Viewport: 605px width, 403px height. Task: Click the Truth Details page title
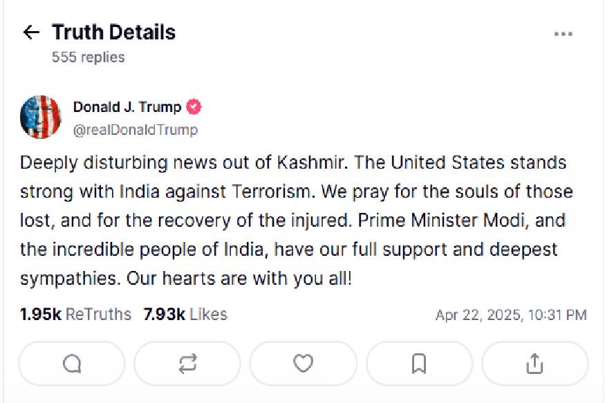[x=114, y=32]
